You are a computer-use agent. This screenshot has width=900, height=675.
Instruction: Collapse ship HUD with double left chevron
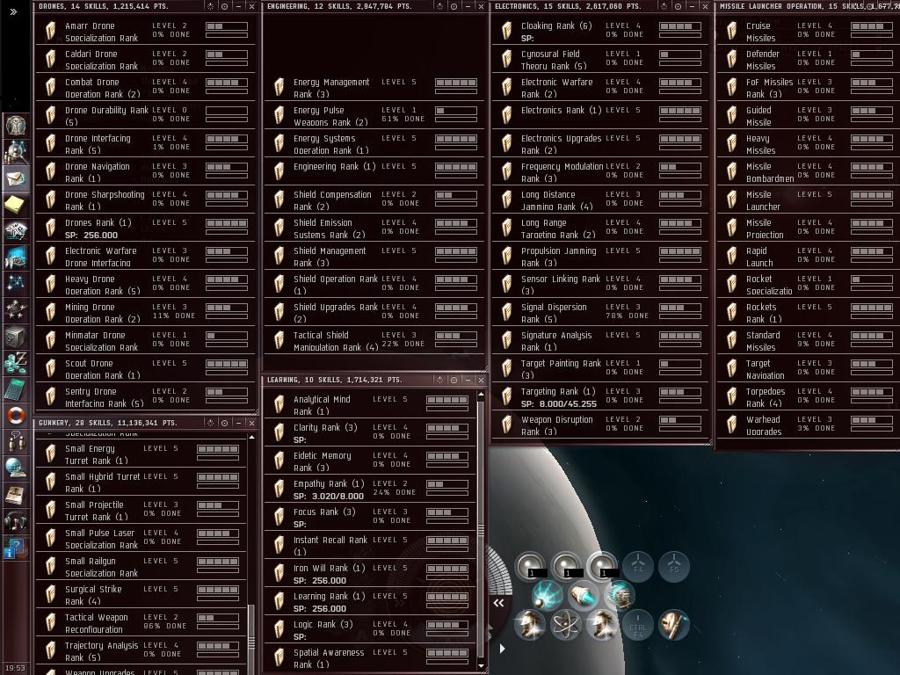[499, 603]
